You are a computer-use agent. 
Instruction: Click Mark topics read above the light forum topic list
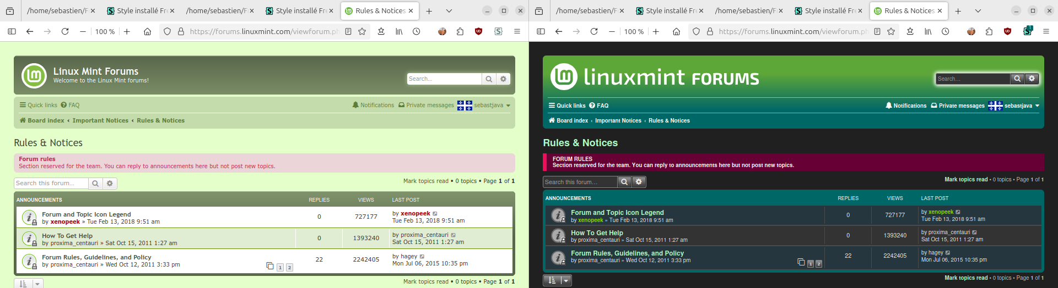(x=426, y=181)
